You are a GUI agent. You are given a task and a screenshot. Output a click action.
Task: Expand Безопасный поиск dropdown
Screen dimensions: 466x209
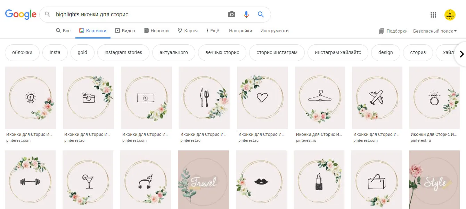(x=435, y=31)
